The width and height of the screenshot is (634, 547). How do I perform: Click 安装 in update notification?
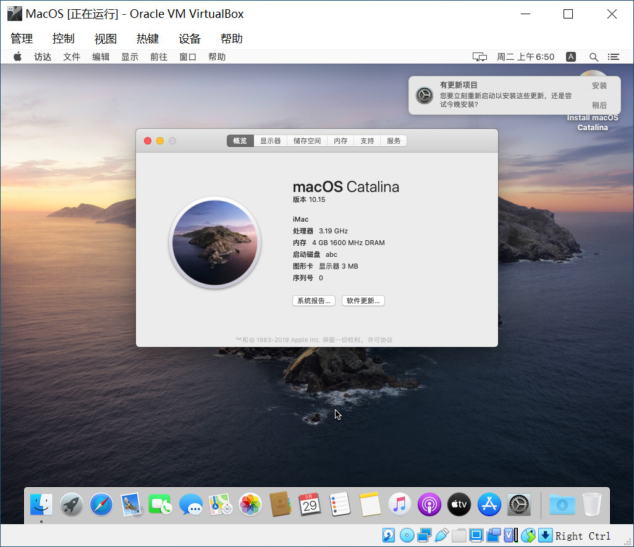(x=599, y=86)
